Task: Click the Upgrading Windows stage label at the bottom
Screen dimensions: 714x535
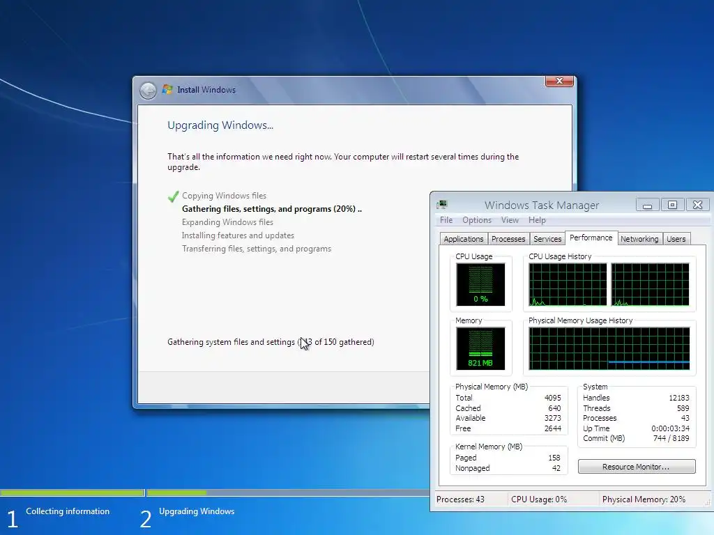Action: (197, 511)
